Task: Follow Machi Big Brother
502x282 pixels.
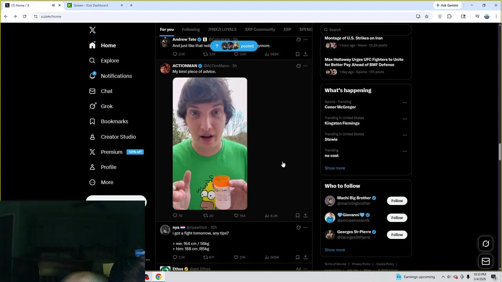Action: pos(397,201)
